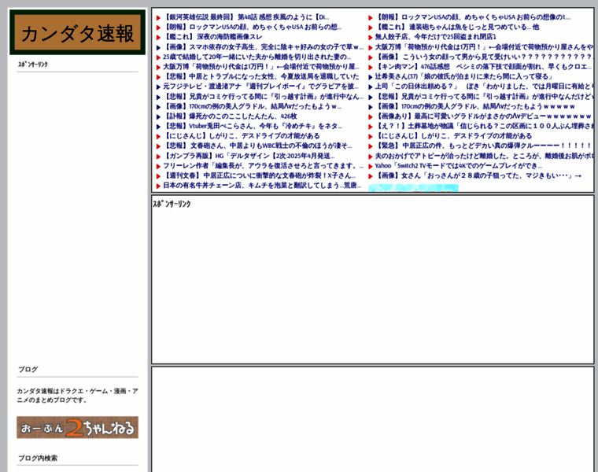Open 【艦これ】深夜の海防艦画像スレ link
Viewport: 598px width, 472px height.
[212, 37]
